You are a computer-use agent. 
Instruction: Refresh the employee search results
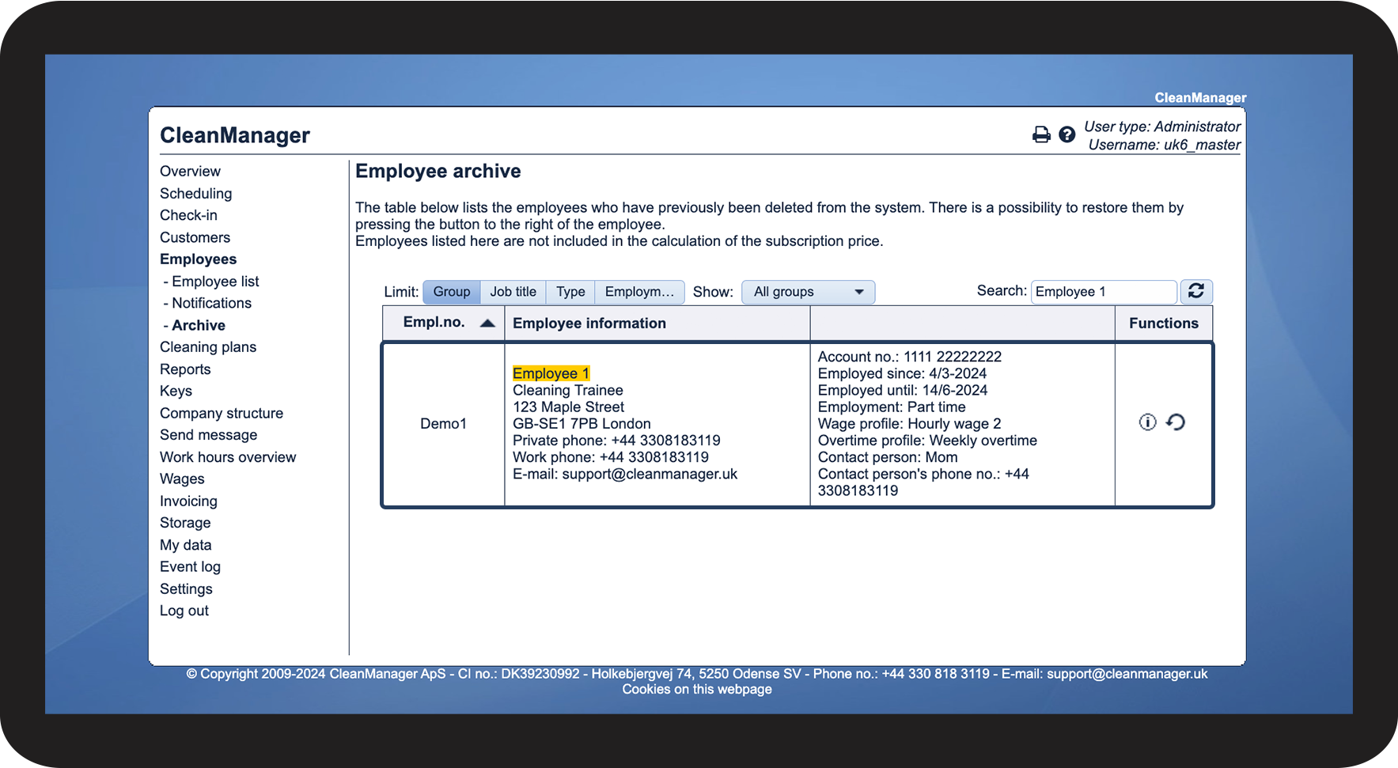point(1196,291)
